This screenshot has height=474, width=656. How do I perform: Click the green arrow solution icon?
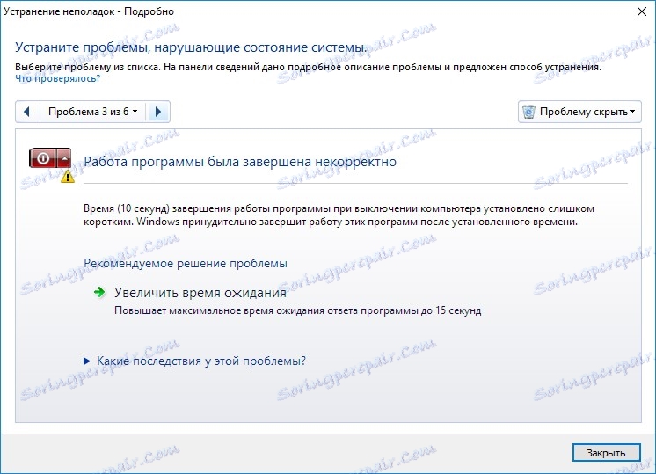[99, 293]
